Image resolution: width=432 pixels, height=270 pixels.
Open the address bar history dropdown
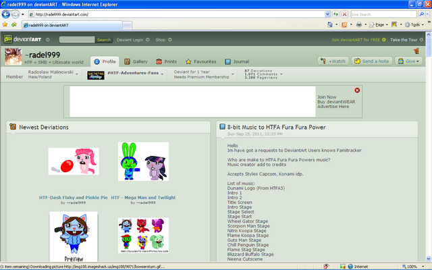pos(327,14)
